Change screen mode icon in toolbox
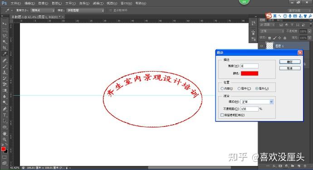Viewport: 313px width, 170px height. (x=5, y=163)
